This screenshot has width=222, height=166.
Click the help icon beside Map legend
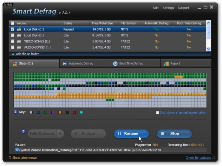pos(15,112)
